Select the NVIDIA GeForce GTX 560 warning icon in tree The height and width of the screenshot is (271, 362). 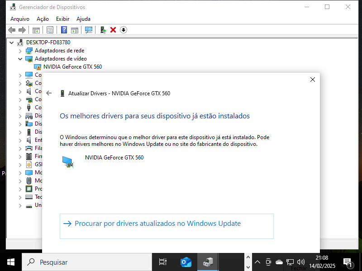(38, 67)
